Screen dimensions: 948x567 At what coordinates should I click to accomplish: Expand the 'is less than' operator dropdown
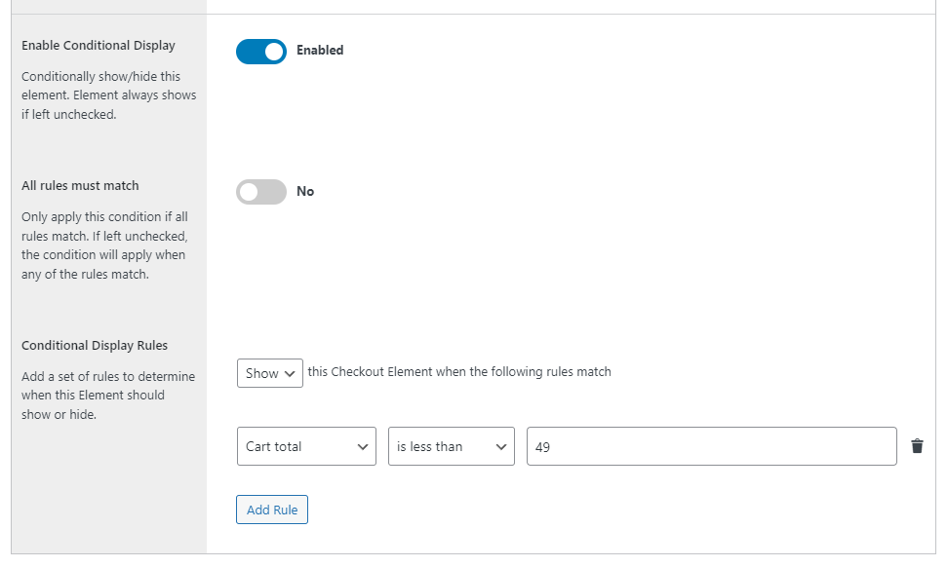point(451,445)
